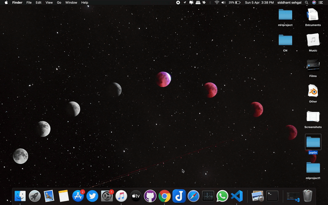Open the Window menu

click(71, 3)
